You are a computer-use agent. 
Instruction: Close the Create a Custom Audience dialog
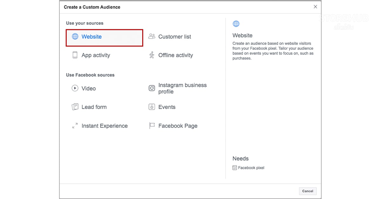(x=315, y=7)
